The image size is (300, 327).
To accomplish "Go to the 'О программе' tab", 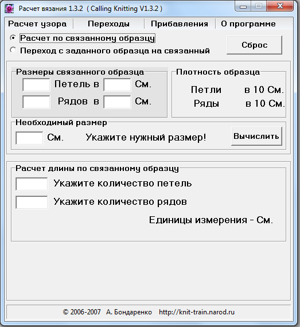I will pyautogui.click(x=248, y=24).
